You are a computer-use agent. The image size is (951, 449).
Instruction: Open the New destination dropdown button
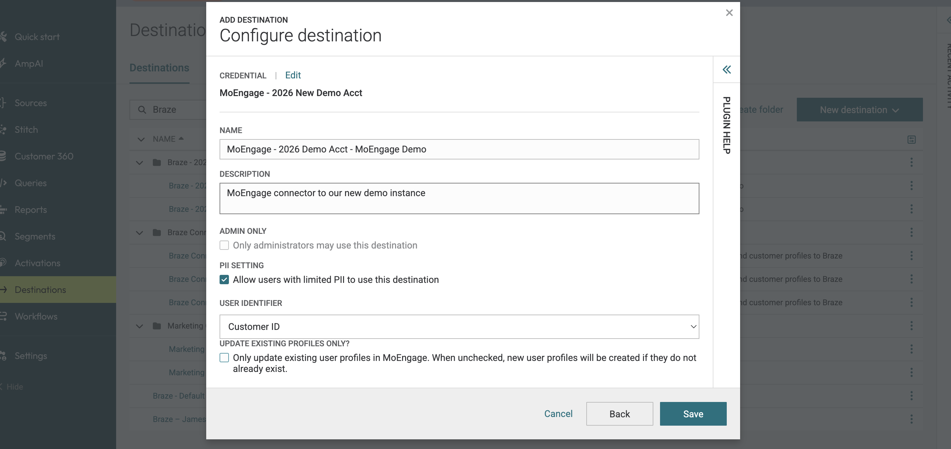860,109
